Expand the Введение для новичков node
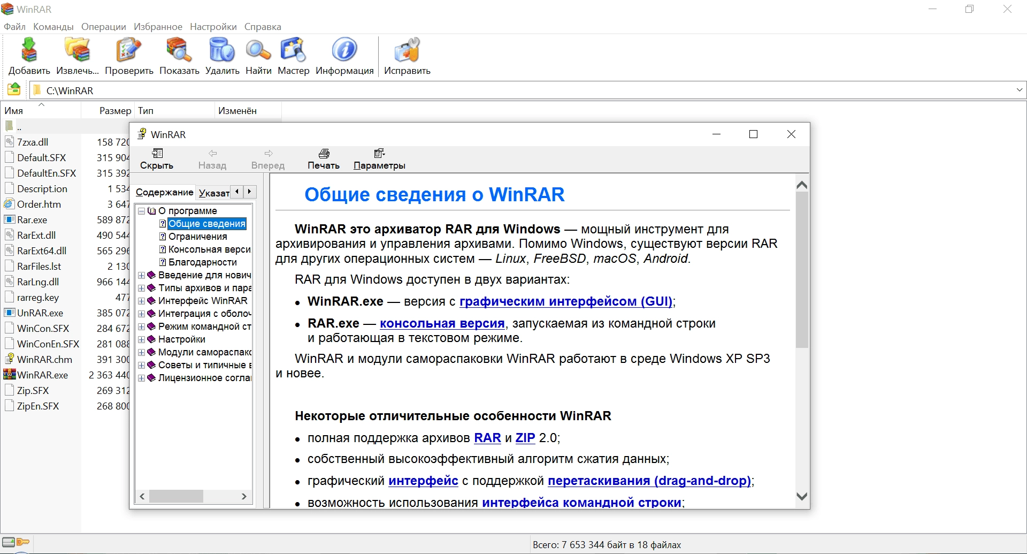 [141, 275]
